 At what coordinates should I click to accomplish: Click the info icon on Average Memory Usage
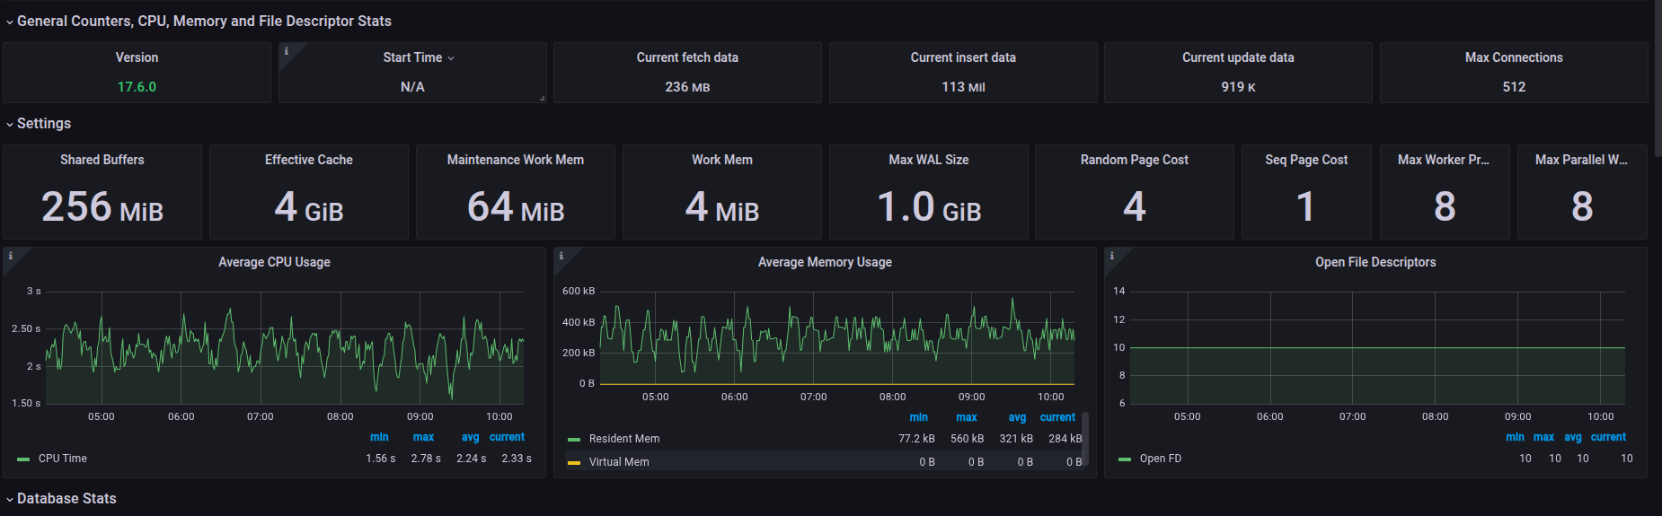coord(561,256)
